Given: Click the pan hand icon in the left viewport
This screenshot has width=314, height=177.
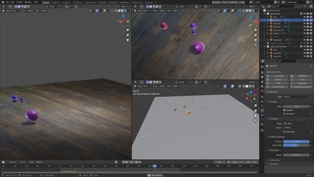Looking at the screenshot, I should (x=128, y=35).
